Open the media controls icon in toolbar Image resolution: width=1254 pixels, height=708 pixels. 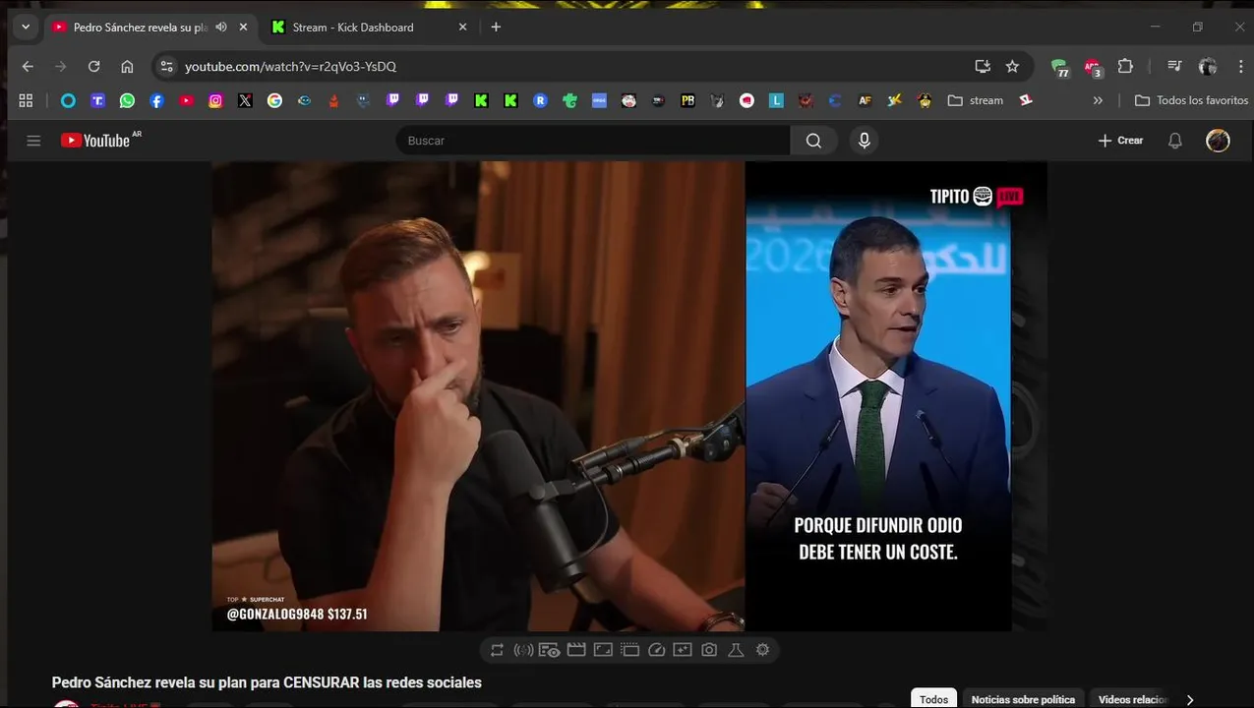[x=1174, y=66]
